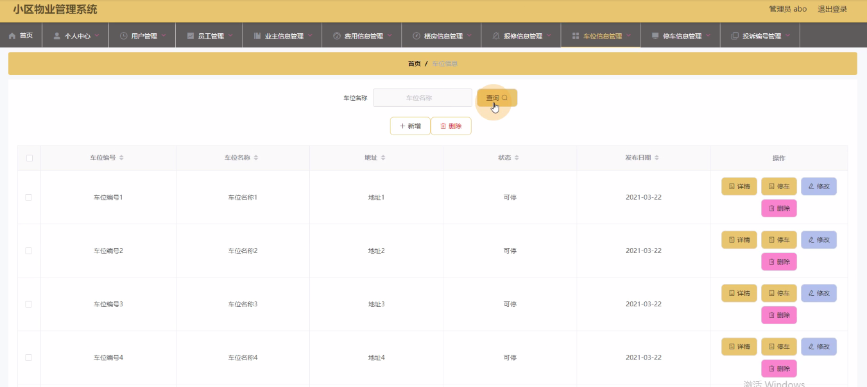
Task: Check the checkbox for row 车位编号1
Action: click(x=29, y=197)
